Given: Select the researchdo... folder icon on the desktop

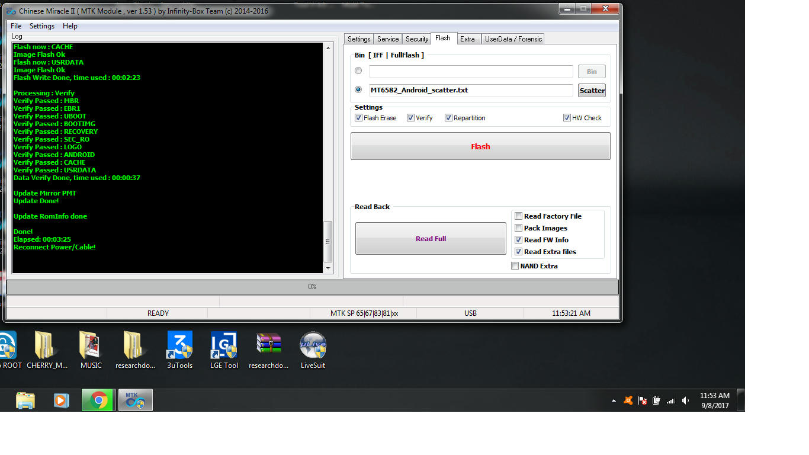Looking at the screenshot, I should pos(135,350).
